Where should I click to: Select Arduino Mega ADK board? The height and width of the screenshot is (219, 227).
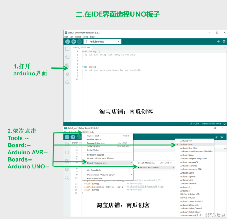coord(194,162)
